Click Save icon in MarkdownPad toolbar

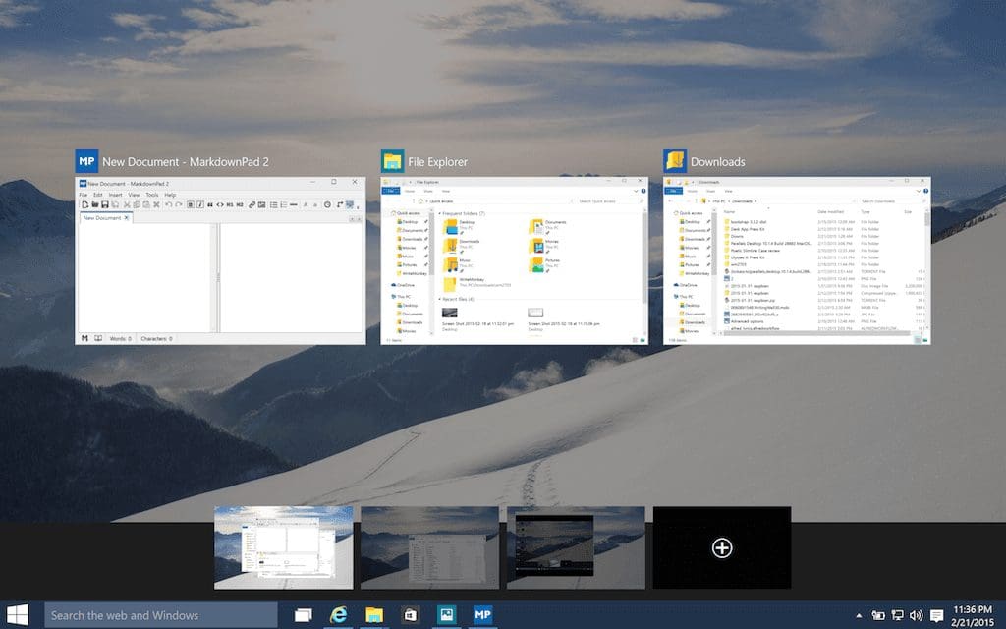coord(104,204)
